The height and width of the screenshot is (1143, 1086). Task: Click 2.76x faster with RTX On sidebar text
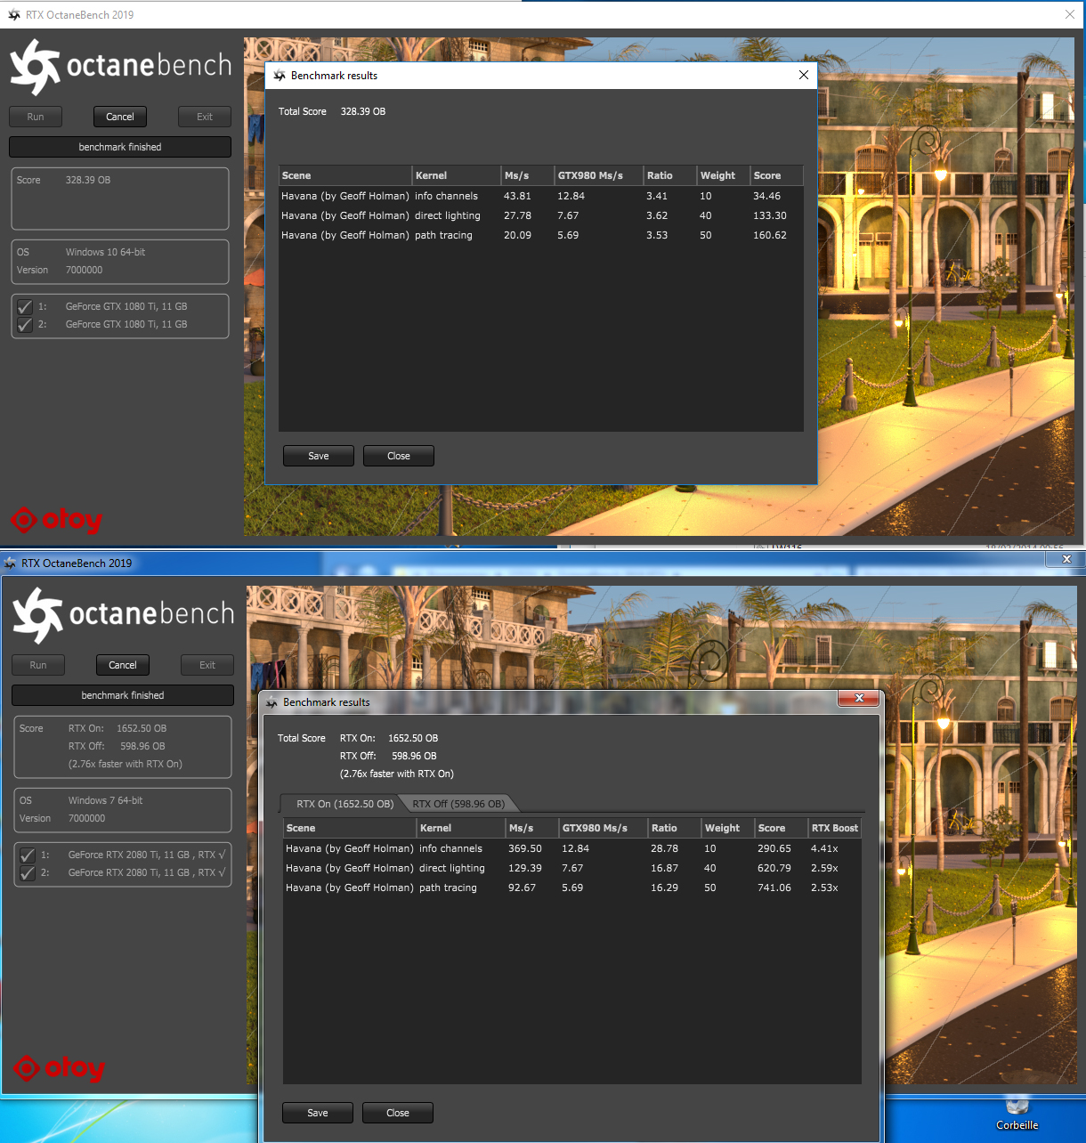tap(126, 764)
